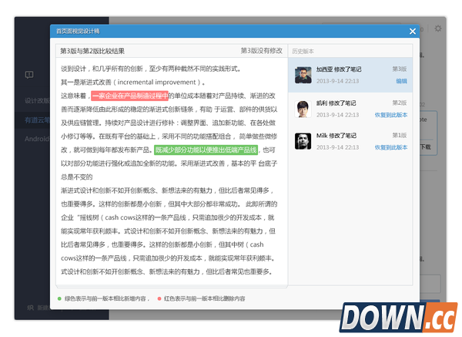Select Milk's avatar in history list
This screenshot has height=337, width=462.
click(304, 141)
